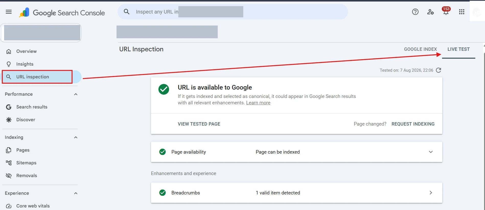
Task: Click the Google Search Console logo
Action: [62, 13]
